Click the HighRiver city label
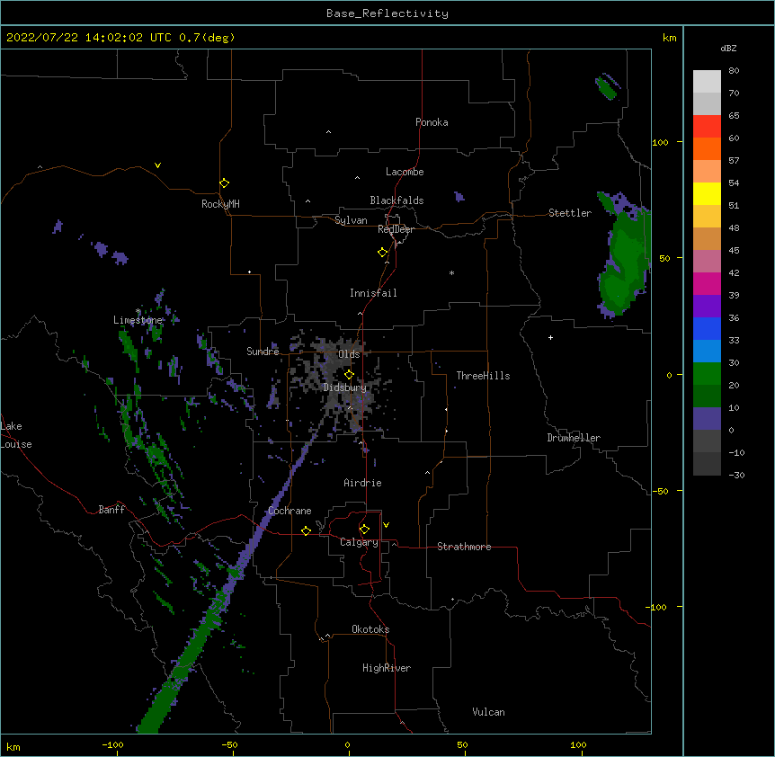The image size is (775, 757). [387, 668]
